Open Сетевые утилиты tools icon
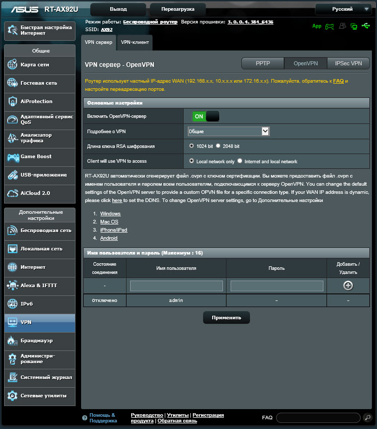This screenshot has width=377, height=429. point(12,396)
